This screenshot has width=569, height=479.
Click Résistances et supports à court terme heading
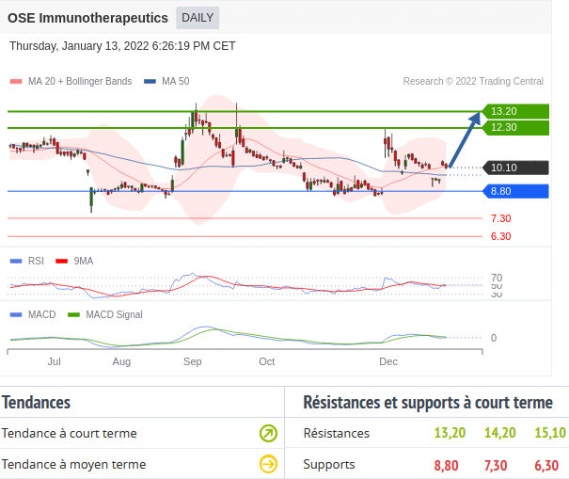pyautogui.click(x=428, y=403)
